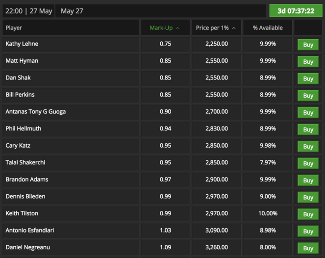325x258 pixels.
Task: Click the Mark-Up sort arrow icon
Action: pos(177,28)
